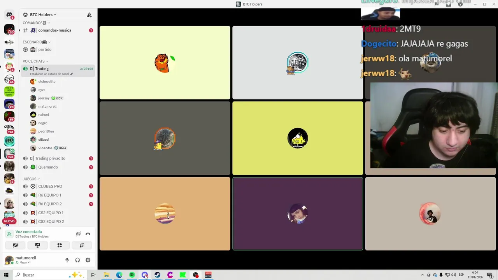The width and height of the screenshot is (498, 280).
Task: Select the orange fox avatar call tile
Action: 165,63
